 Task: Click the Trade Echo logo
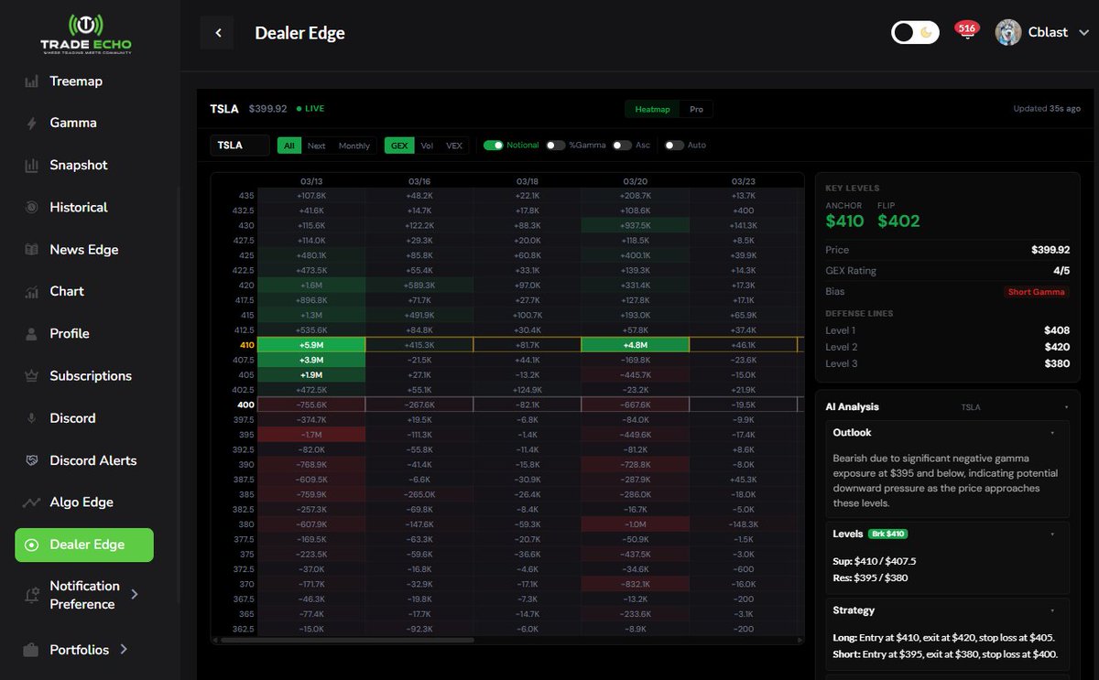point(85,34)
